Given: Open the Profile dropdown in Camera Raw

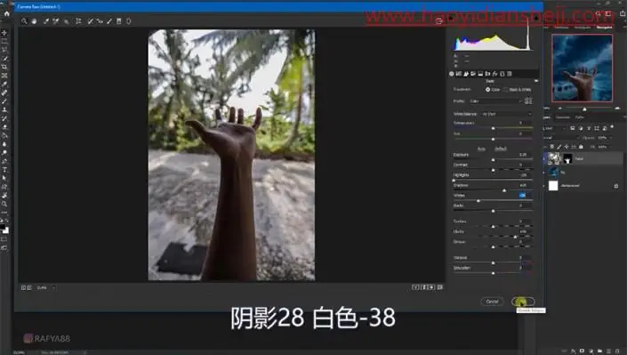Looking at the screenshot, I should [495, 101].
